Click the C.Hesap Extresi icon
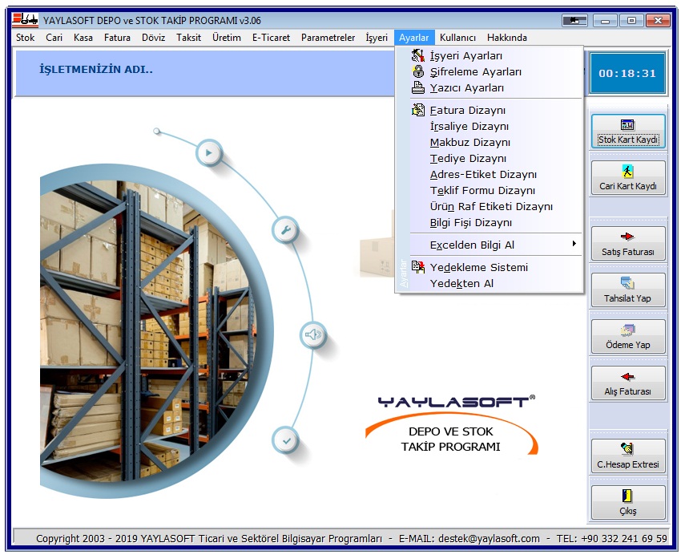The height and width of the screenshot is (559, 685). click(627, 449)
